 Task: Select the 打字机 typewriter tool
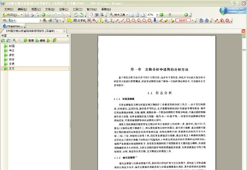tap(79, 21)
